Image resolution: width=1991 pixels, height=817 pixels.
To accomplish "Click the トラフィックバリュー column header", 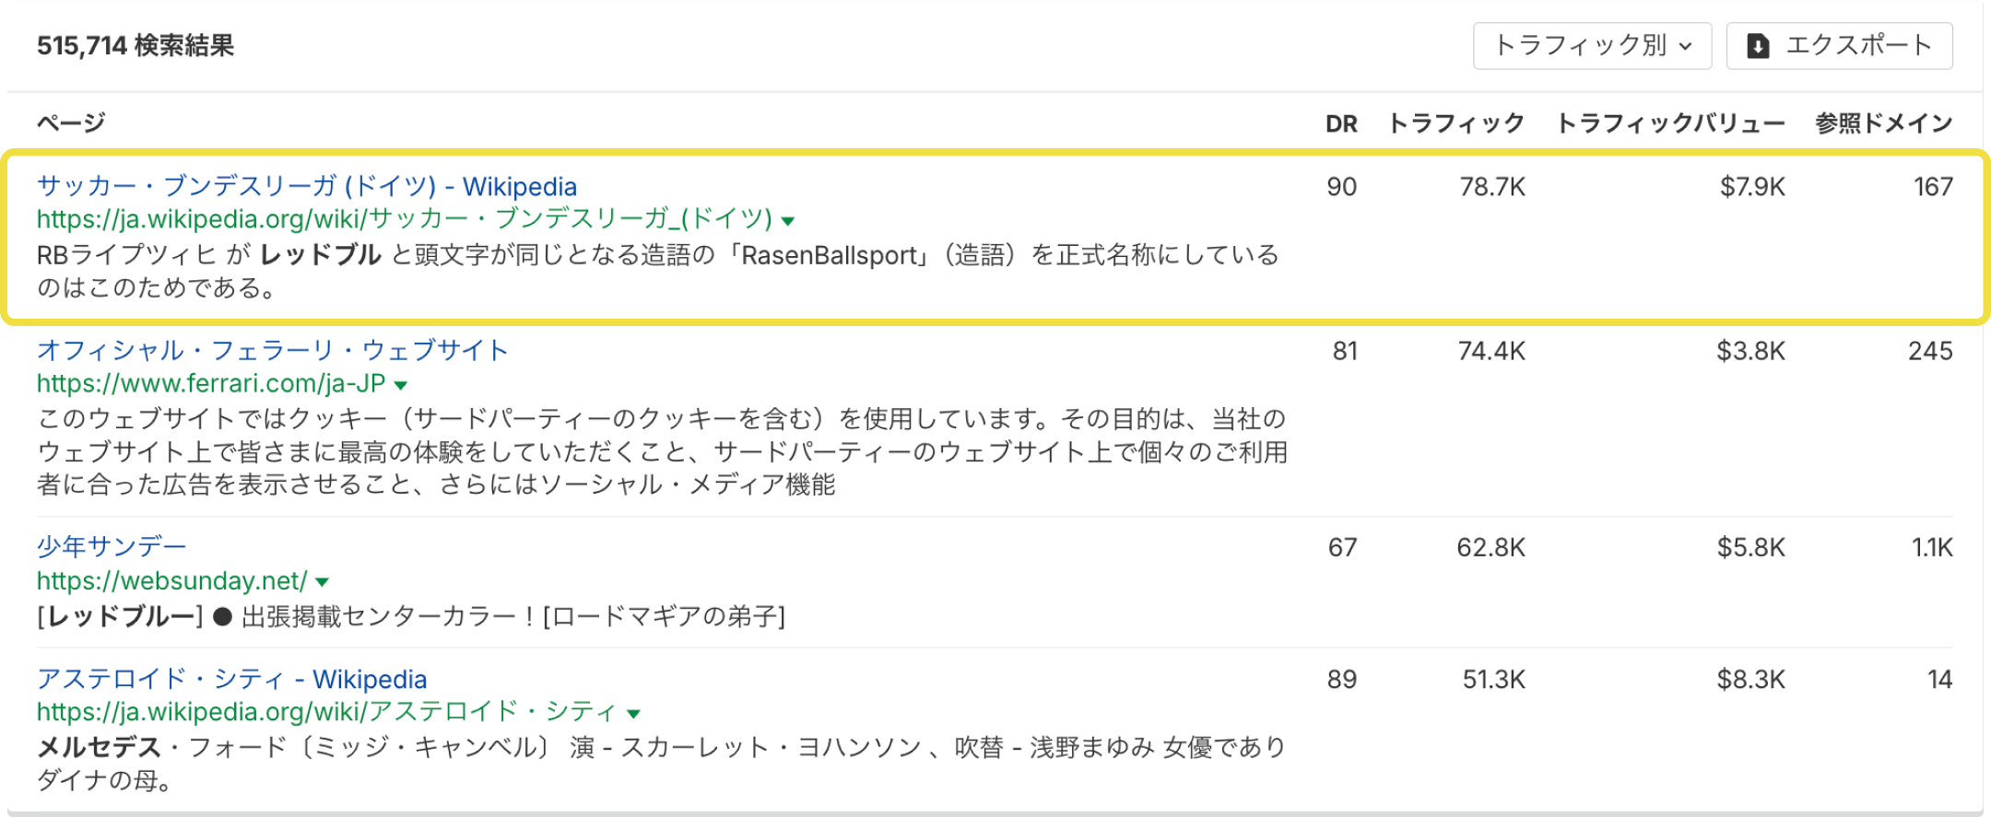I will tap(1670, 123).
